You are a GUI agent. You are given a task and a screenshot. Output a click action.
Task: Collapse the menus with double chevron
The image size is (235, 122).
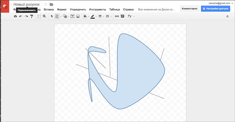[x=227, y=16]
